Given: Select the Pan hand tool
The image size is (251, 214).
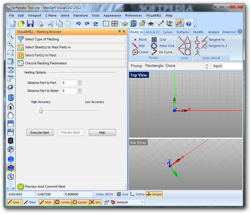Looking at the screenshot, I should click(x=11, y=79).
